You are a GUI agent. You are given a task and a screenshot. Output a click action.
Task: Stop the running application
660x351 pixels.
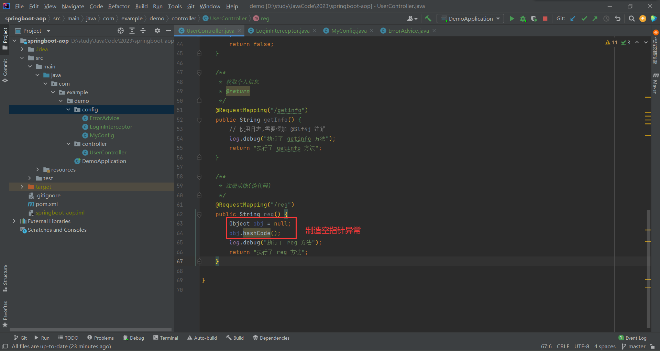click(x=545, y=19)
